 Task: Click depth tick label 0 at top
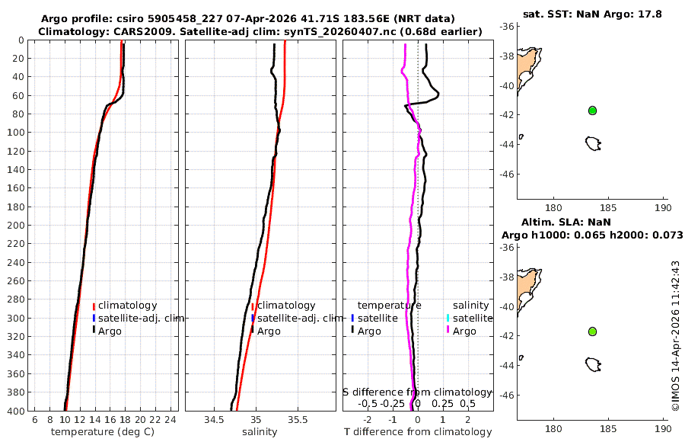tap(21, 40)
